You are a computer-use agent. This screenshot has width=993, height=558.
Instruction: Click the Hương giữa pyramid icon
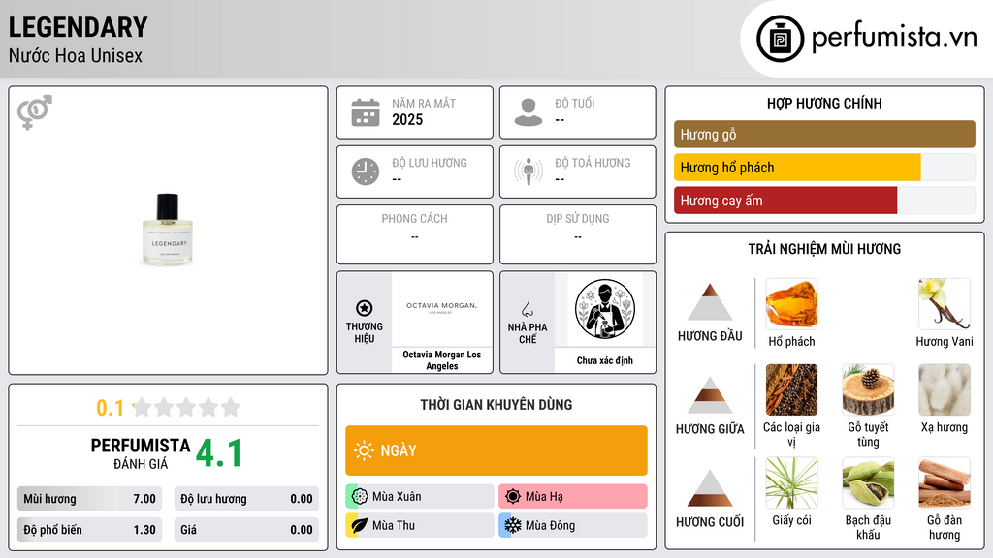710,395
